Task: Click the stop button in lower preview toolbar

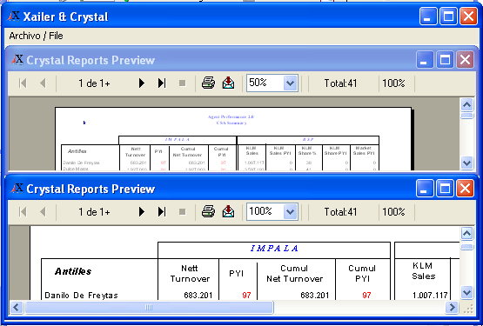Action: coord(183,212)
